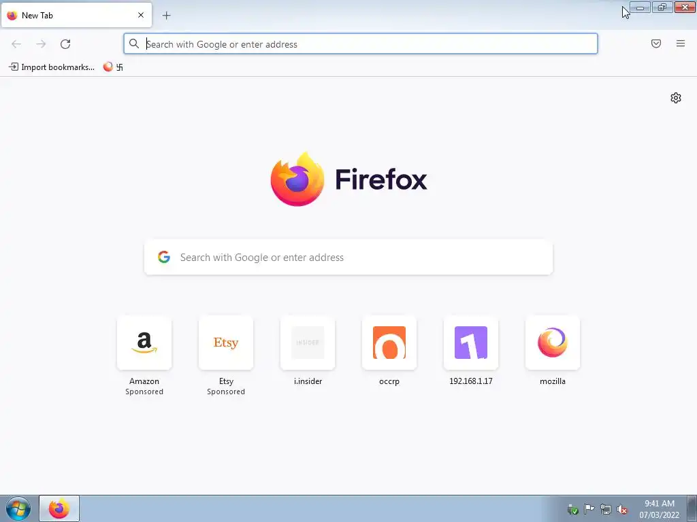
Task: Open the clock showing 9:41 AM
Action: (x=659, y=509)
